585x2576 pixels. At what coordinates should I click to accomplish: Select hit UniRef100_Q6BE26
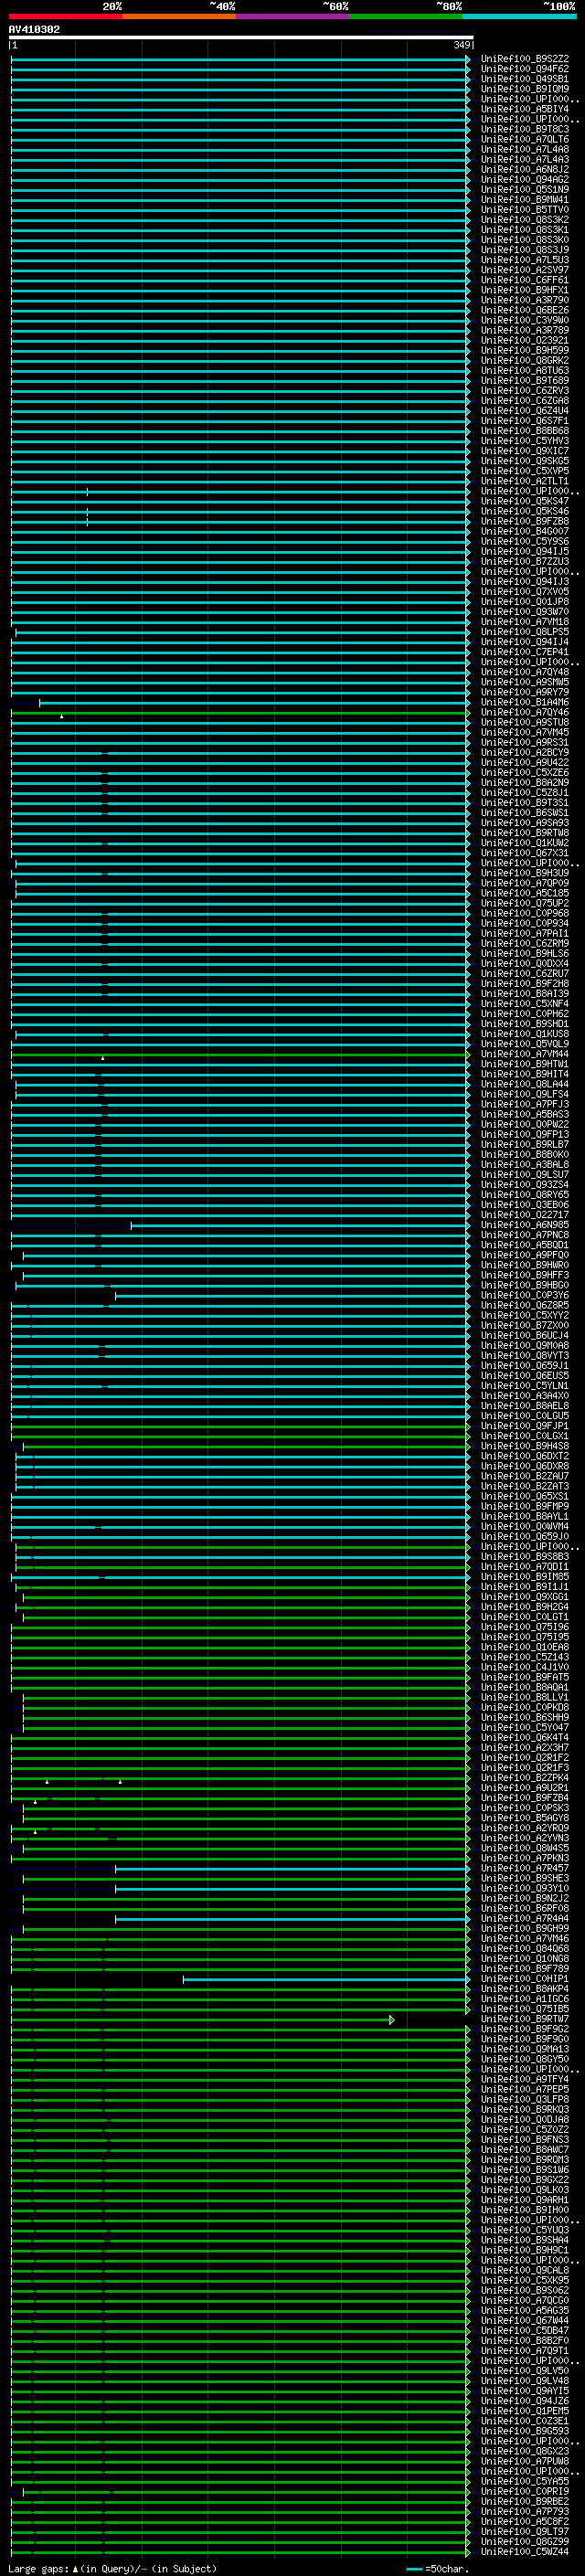point(524,310)
